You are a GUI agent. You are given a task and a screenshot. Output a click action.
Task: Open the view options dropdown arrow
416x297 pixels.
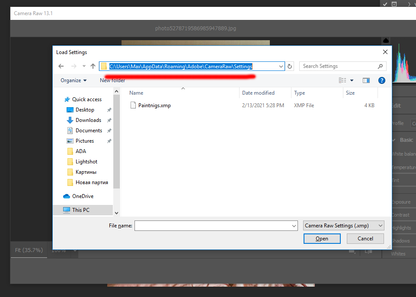point(352,80)
